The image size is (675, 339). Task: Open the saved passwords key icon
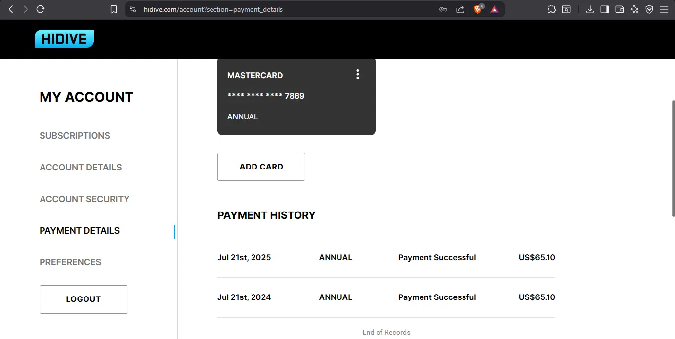pyautogui.click(x=443, y=9)
